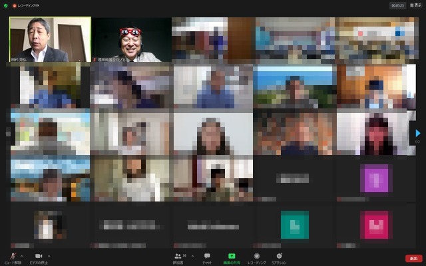This screenshot has height=266, width=426.
Task: Select the video of man wearing red headband
Action: click(x=131, y=39)
